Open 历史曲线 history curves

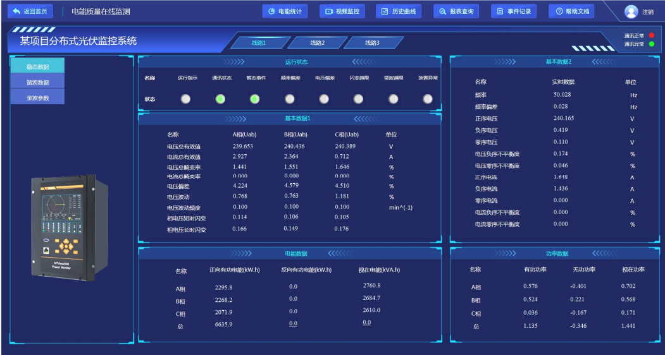(x=399, y=11)
